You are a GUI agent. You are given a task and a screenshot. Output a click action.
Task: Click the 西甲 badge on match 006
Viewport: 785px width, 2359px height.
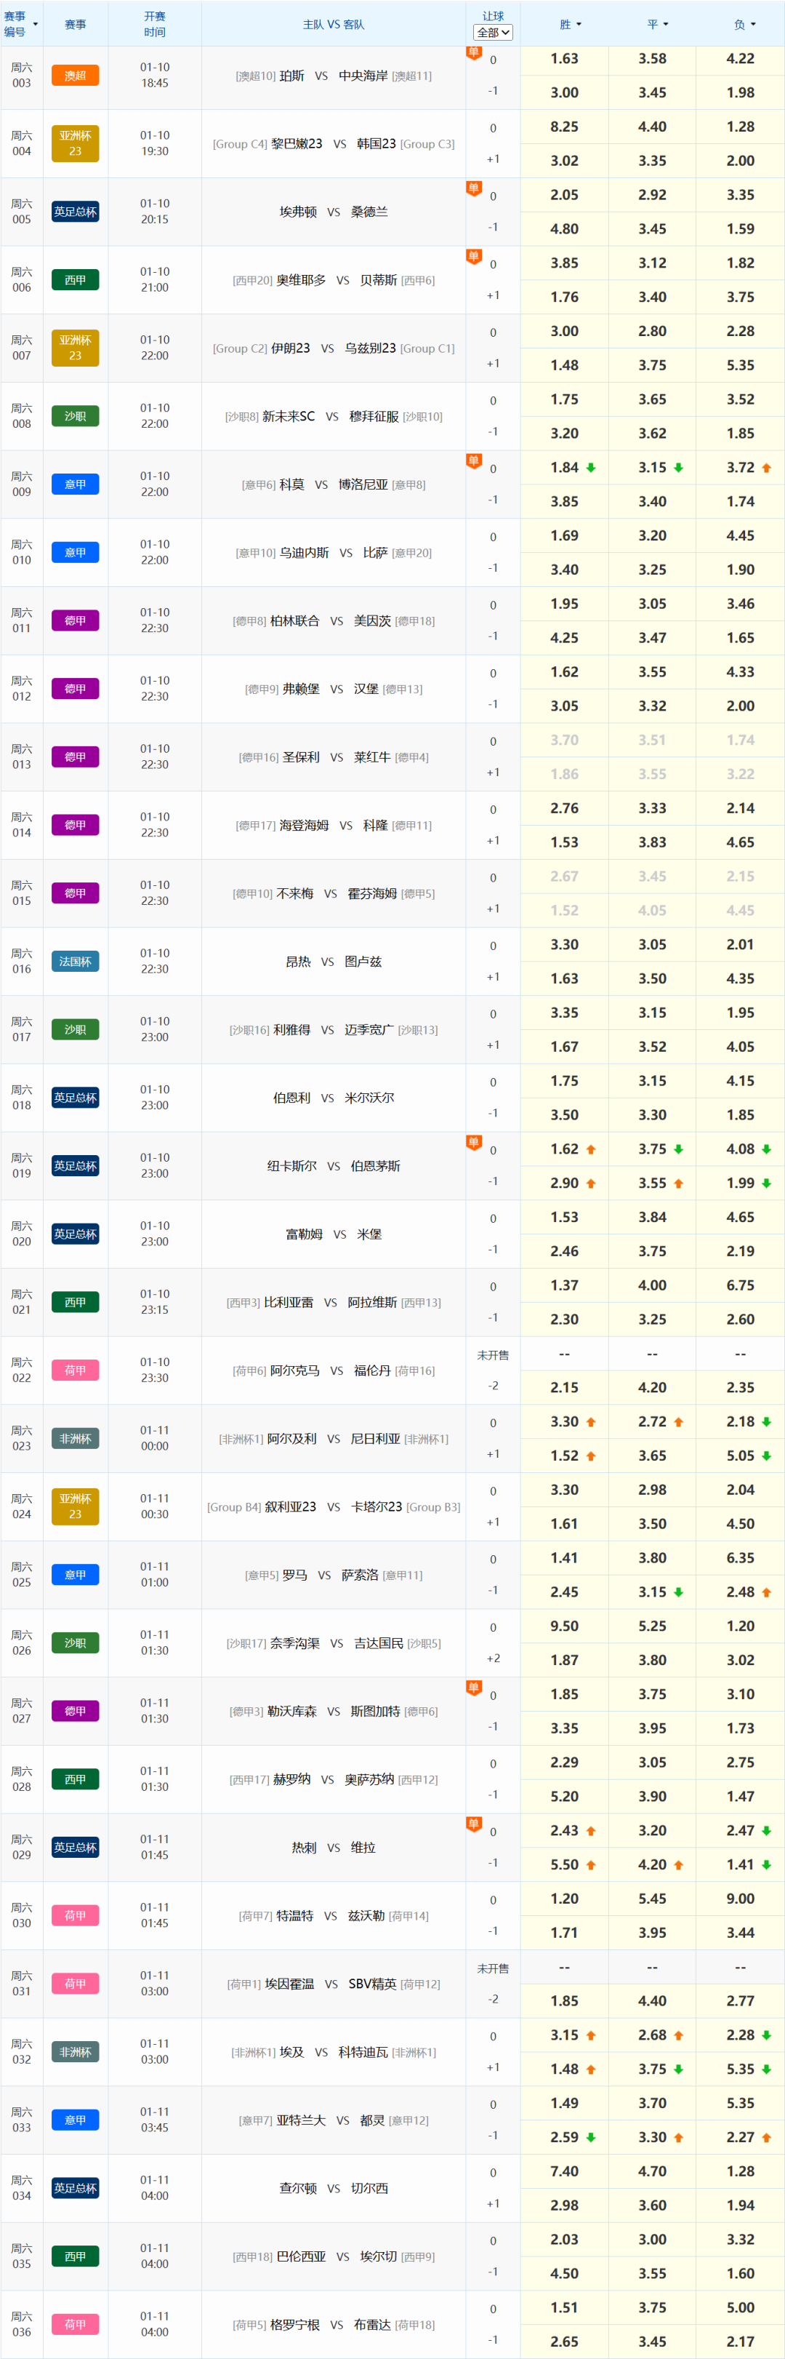pos(75,280)
